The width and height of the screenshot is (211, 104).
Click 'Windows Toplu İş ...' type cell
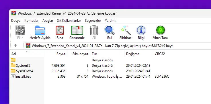(x=107, y=76)
